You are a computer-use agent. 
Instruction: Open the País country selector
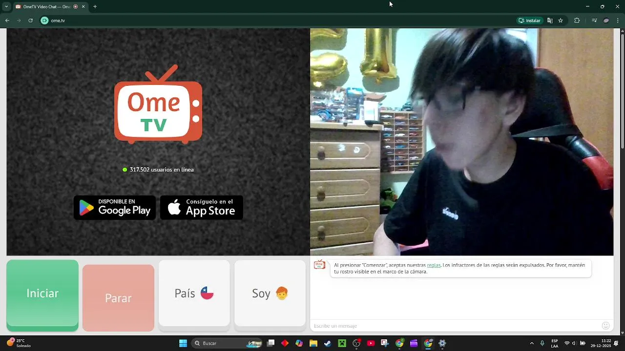(x=194, y=293)
